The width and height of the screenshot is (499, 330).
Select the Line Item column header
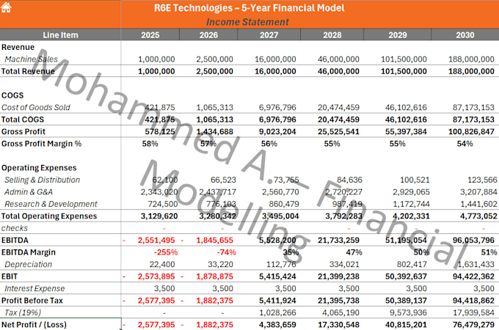[x=60, y=35]
